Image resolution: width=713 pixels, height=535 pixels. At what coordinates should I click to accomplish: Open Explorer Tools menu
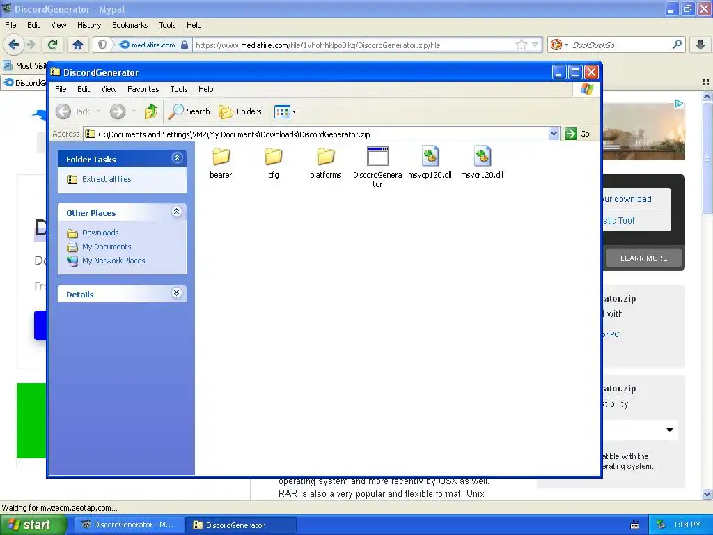179,89
